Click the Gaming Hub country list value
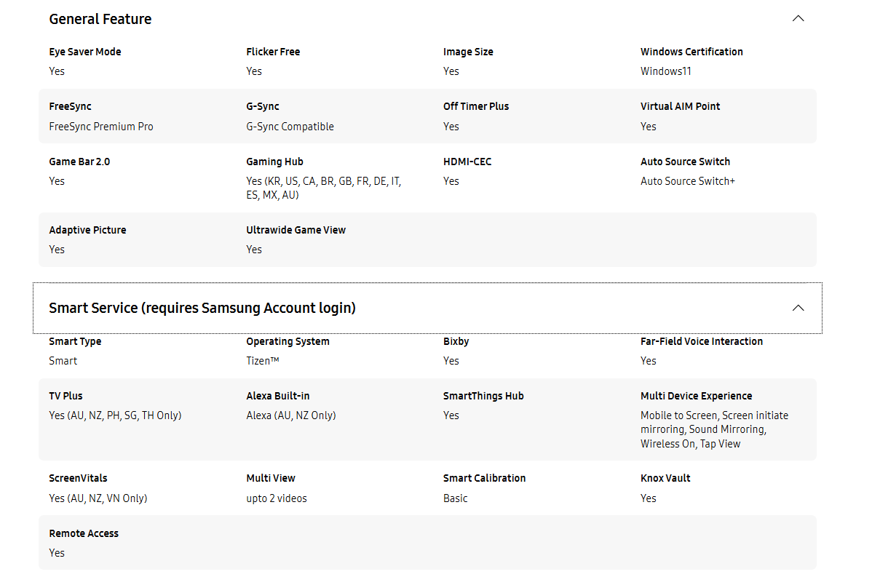The image size is (872, 585). point(324,188)
